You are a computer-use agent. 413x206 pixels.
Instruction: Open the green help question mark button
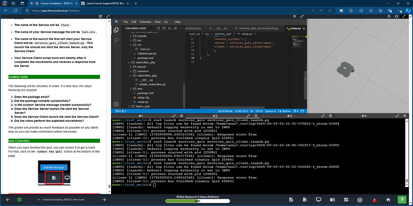(402, 200)
